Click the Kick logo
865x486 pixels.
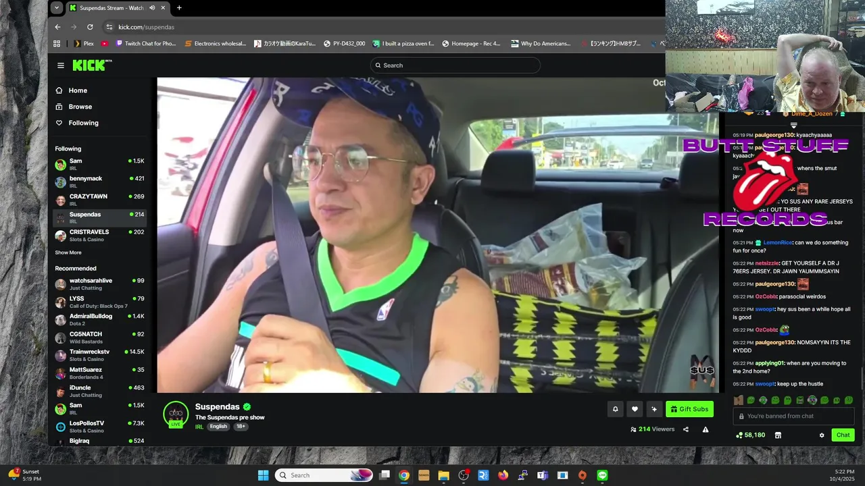coord(92,65)
